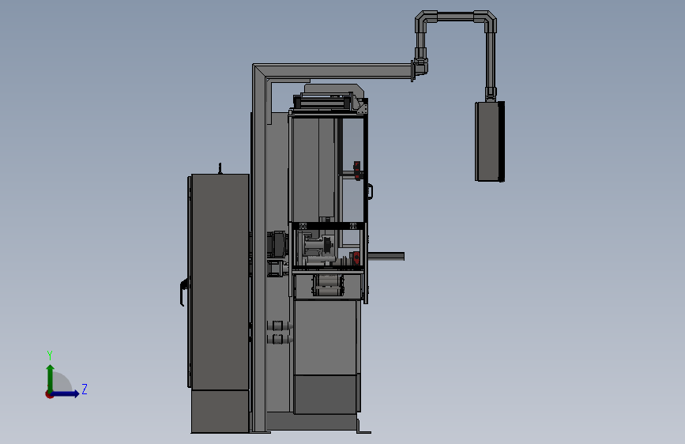Select the suspended operator panel box at the right
This screenshot has height=444, width=685.
[489, 141]
